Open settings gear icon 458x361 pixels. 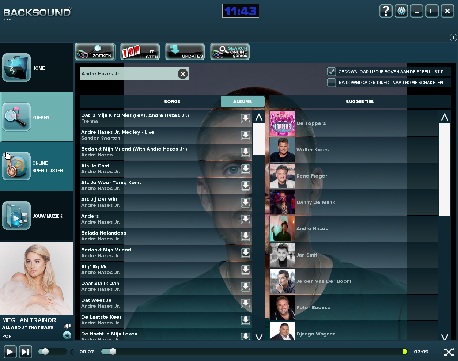(x=401, y=11)
